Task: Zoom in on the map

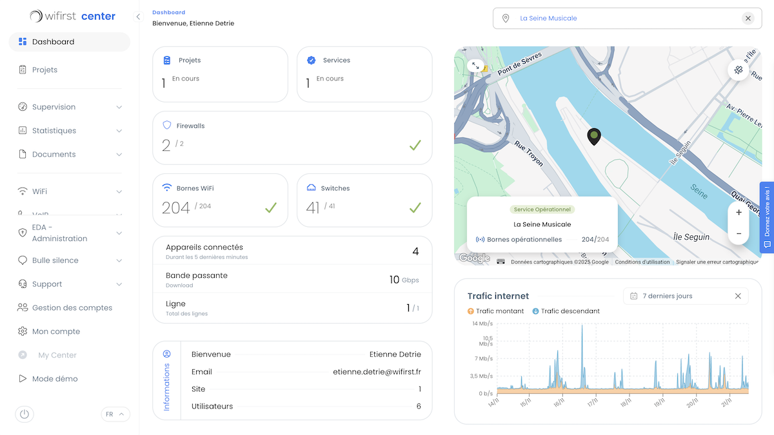Action: pos(739,212)
